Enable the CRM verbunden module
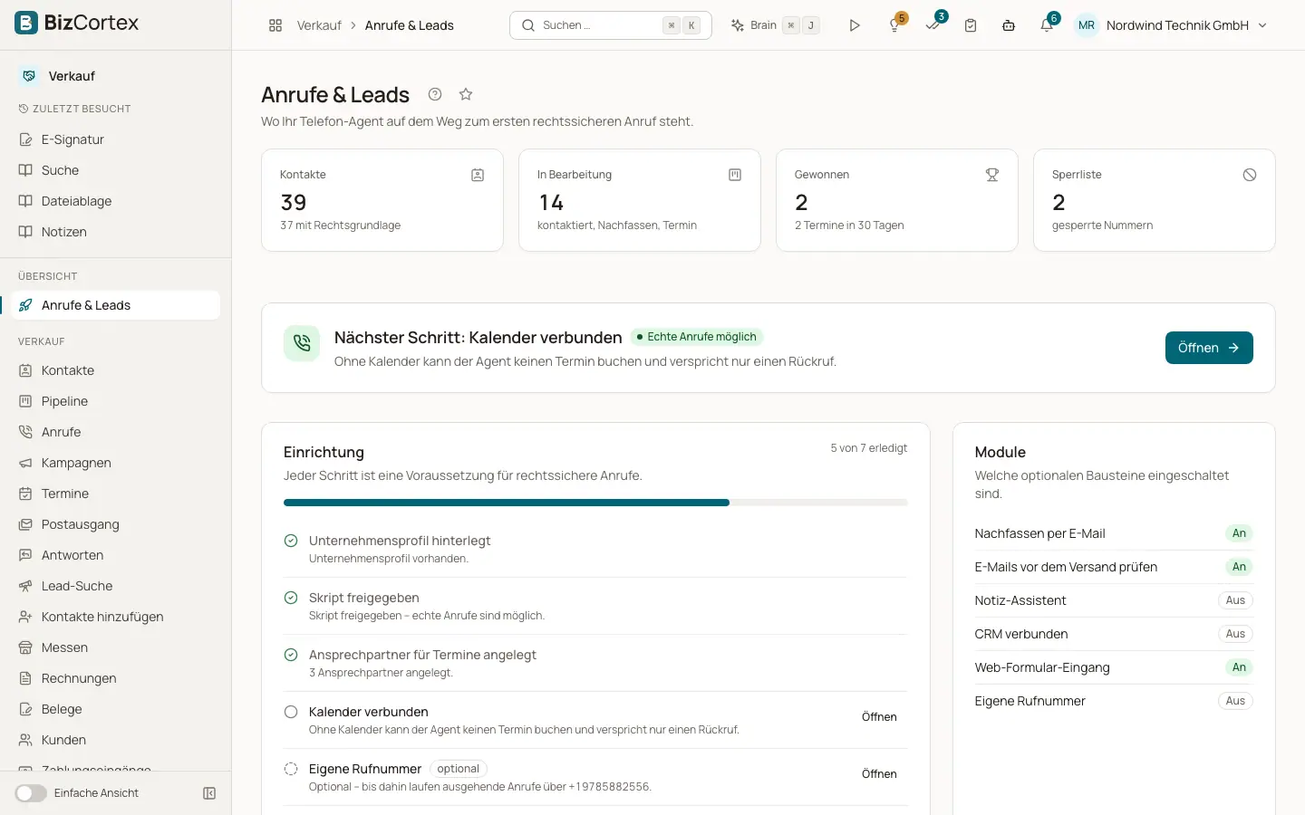The image size is (1305, 815). (1235, 634)
